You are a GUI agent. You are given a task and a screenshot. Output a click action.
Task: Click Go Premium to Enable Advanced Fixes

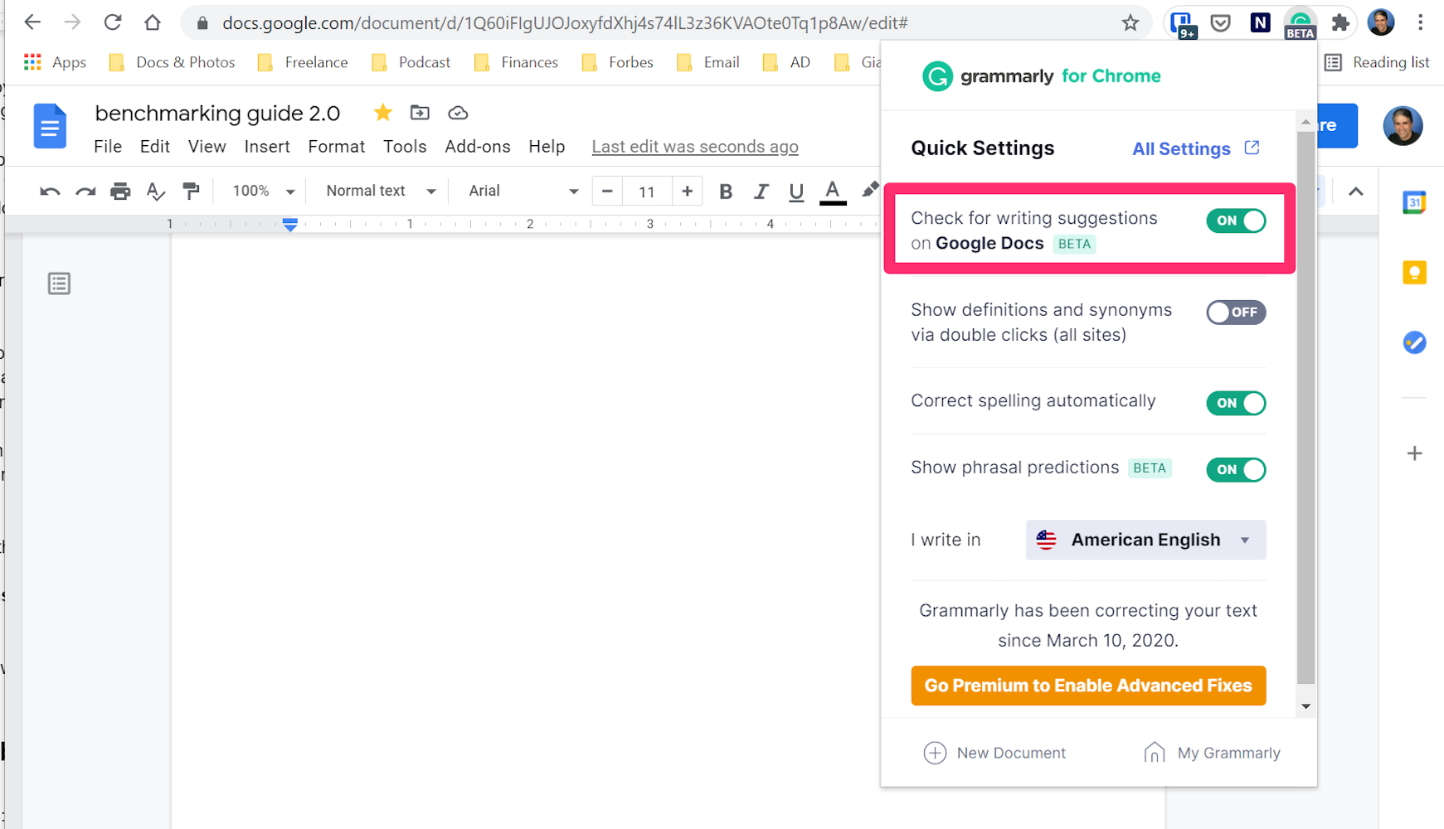click(x=1088, y=686)
